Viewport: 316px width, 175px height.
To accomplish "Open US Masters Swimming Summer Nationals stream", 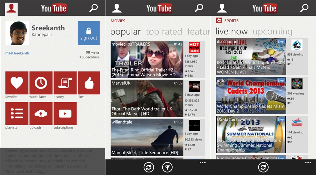I will coord(251,135).
